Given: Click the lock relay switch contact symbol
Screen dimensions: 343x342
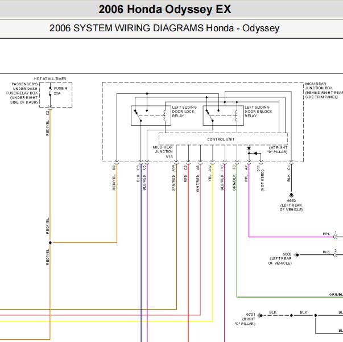Looking at the screenshot, I should 139,116.
